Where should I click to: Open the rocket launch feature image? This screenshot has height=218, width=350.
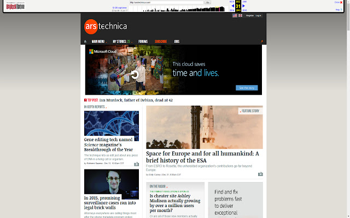205,127
